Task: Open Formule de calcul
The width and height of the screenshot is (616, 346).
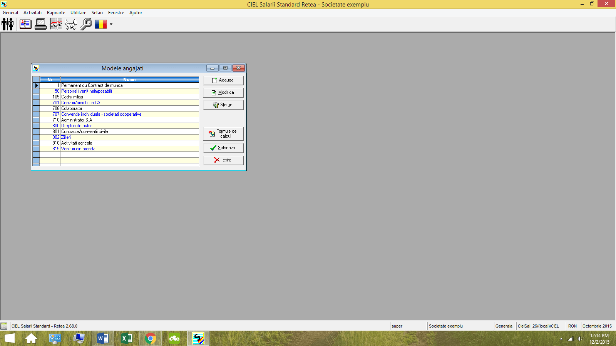Action: coord(223,133)
